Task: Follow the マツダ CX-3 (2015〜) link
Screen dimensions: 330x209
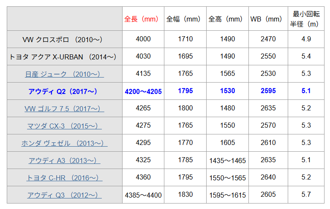Action: (64, 126)
